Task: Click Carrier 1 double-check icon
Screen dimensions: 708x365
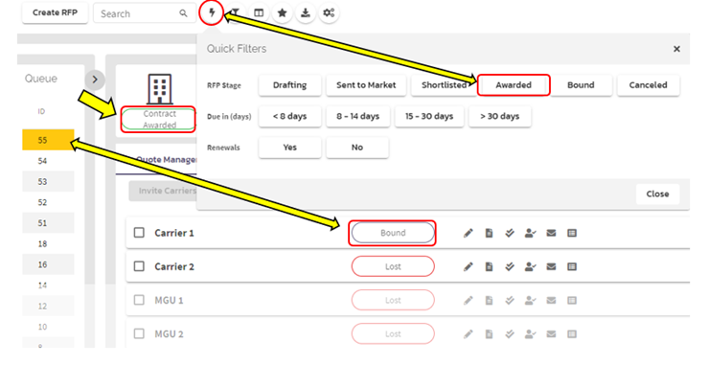Action: click(510, 233)
